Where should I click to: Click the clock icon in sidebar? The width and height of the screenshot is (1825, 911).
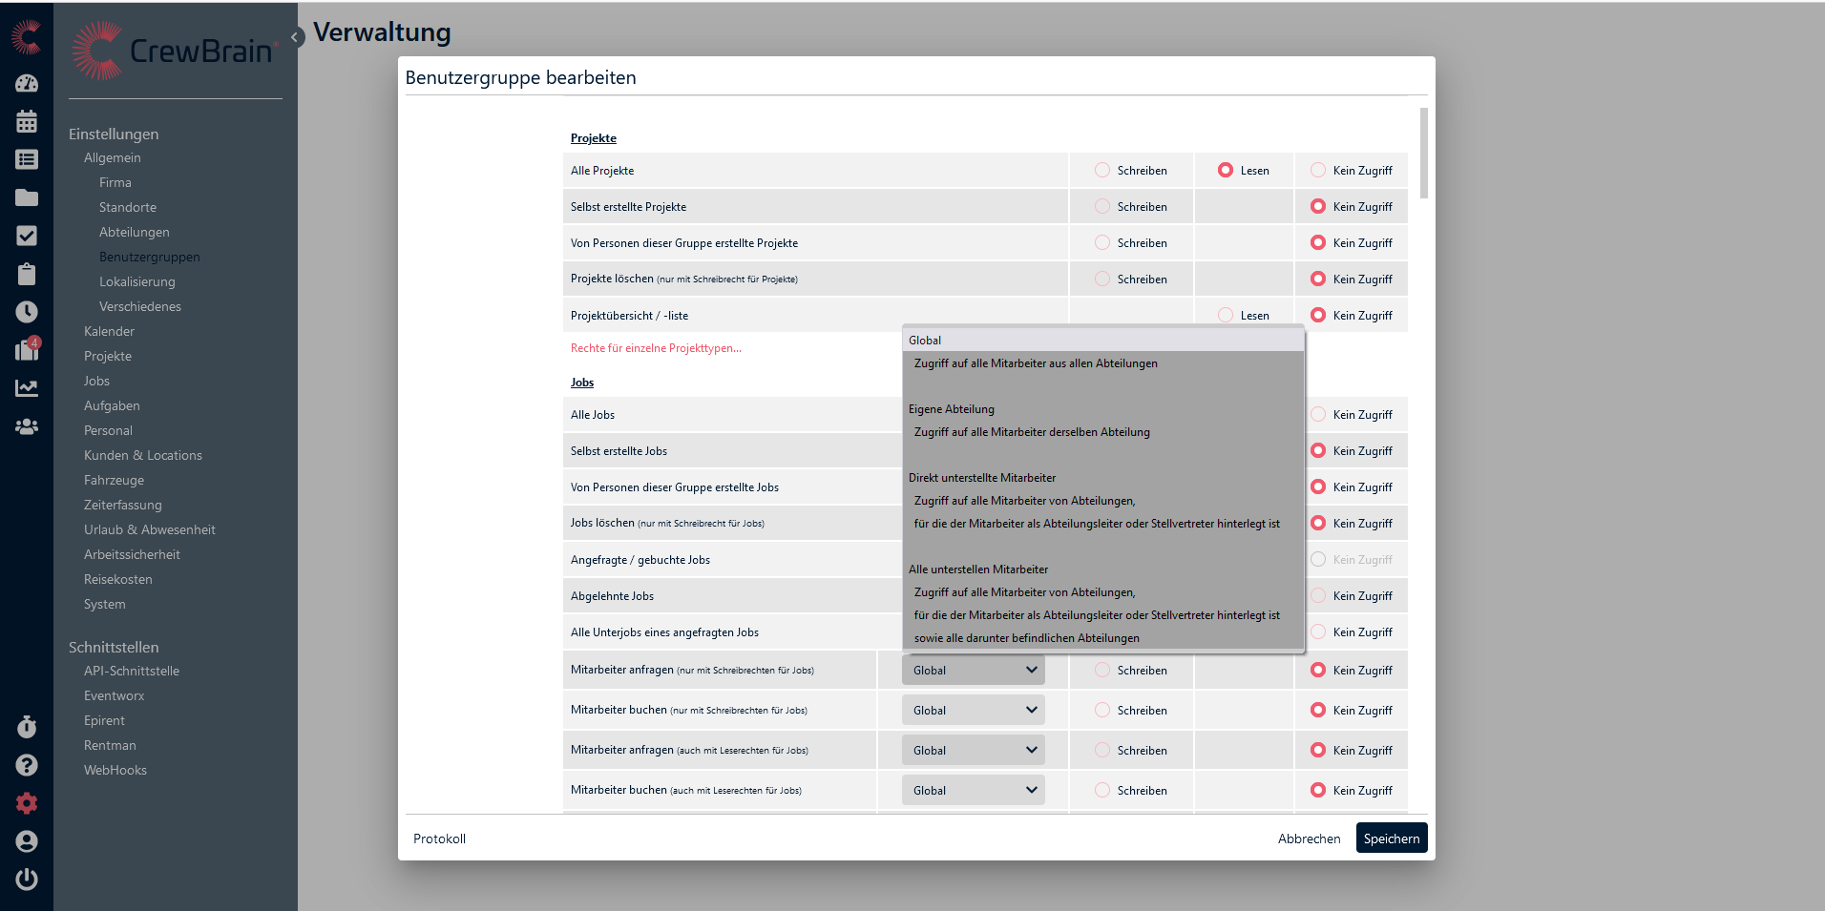click(x=27, y=312)
